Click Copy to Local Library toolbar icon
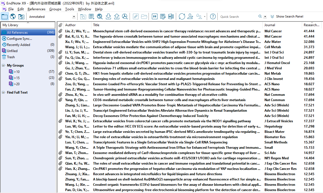The height and width of the screenshot is (193, 323). pyautogui.click(x=83, y=16)
